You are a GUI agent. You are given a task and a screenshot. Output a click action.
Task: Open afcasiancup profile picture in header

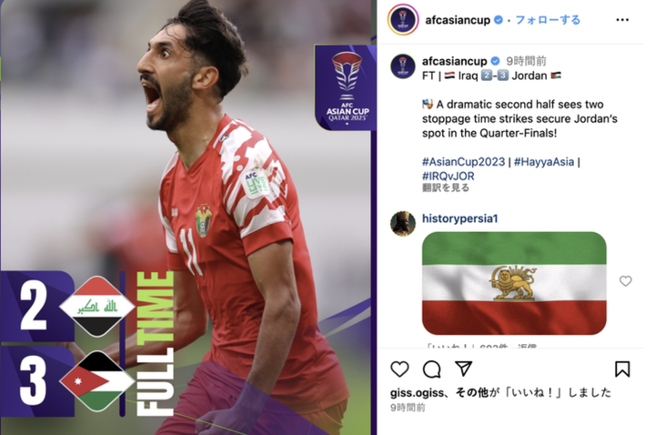(x=403, y=20)
